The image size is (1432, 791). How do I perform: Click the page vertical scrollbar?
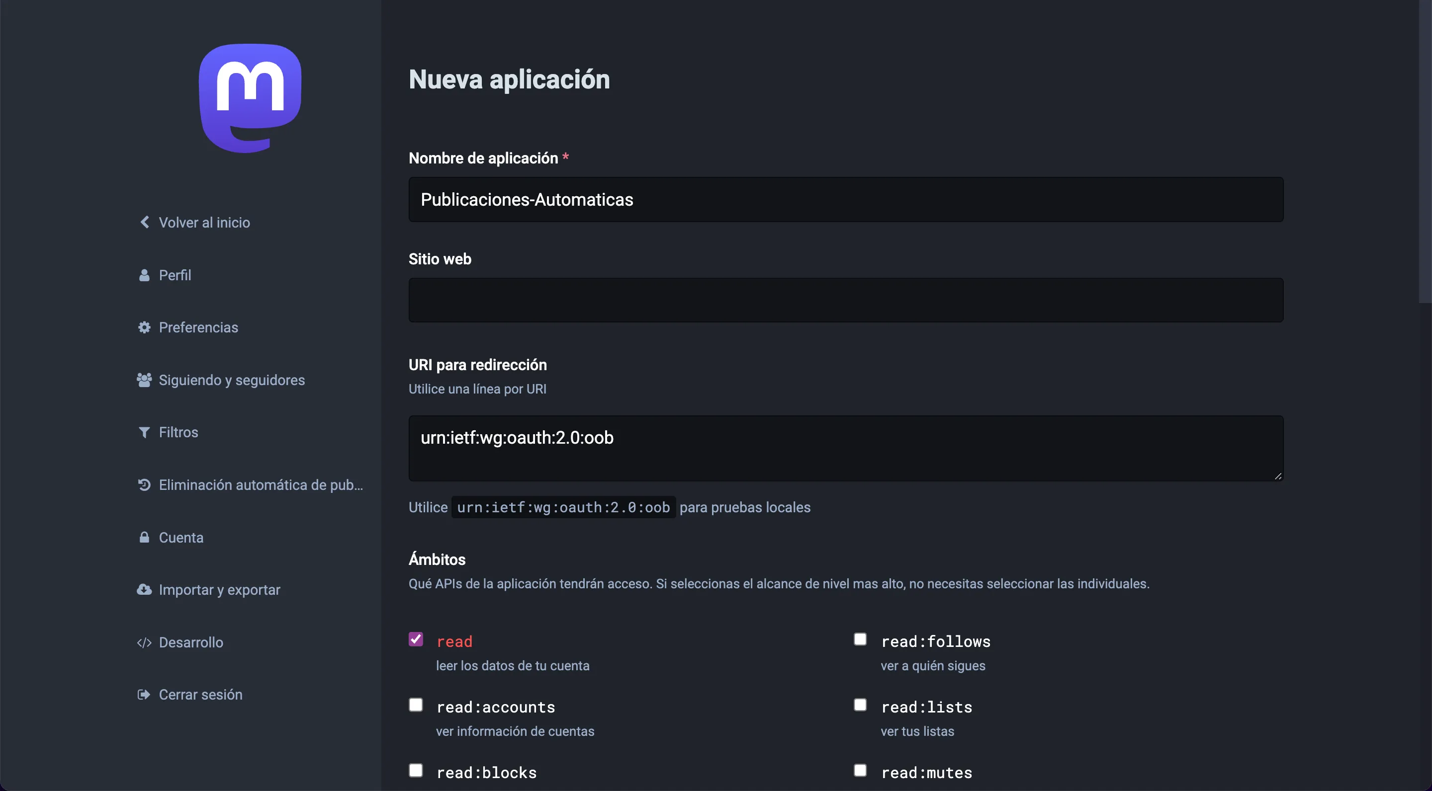[x=1426, y=151]
